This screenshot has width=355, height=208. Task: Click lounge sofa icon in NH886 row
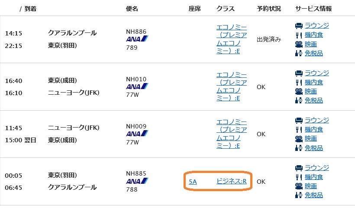tap(299, 26)
